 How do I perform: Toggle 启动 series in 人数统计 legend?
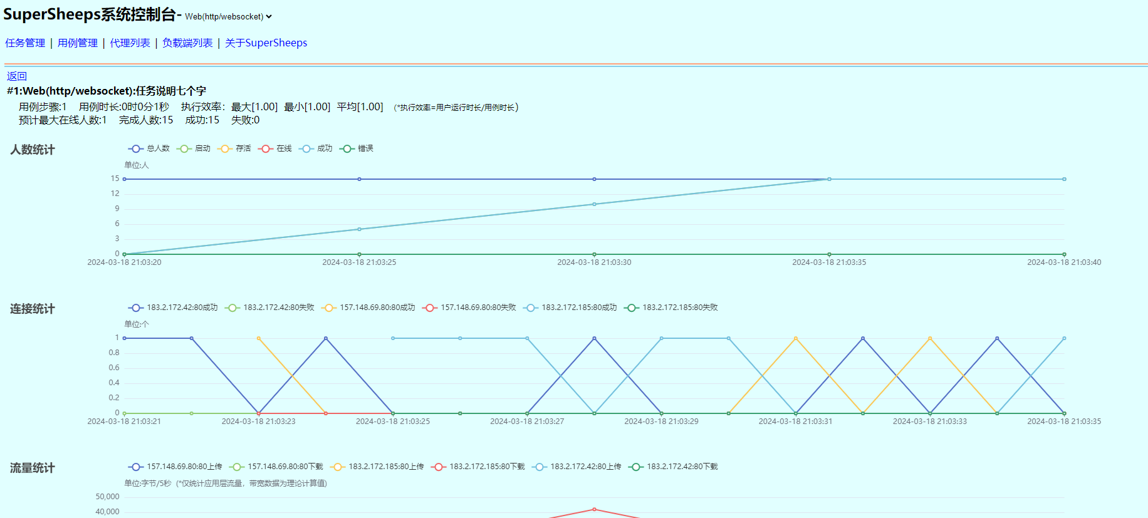194,148
